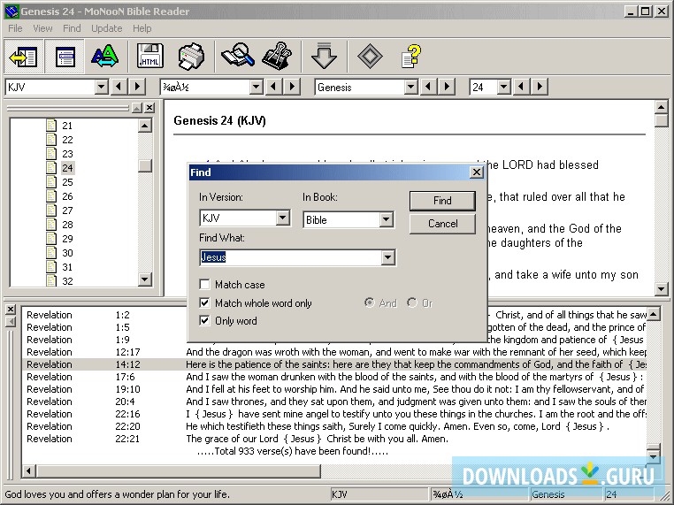Image resolution: width=674 pixels, height=505 pixels.
Task: Toggle the contents panel toolbar icon
Action: (65, 57)
